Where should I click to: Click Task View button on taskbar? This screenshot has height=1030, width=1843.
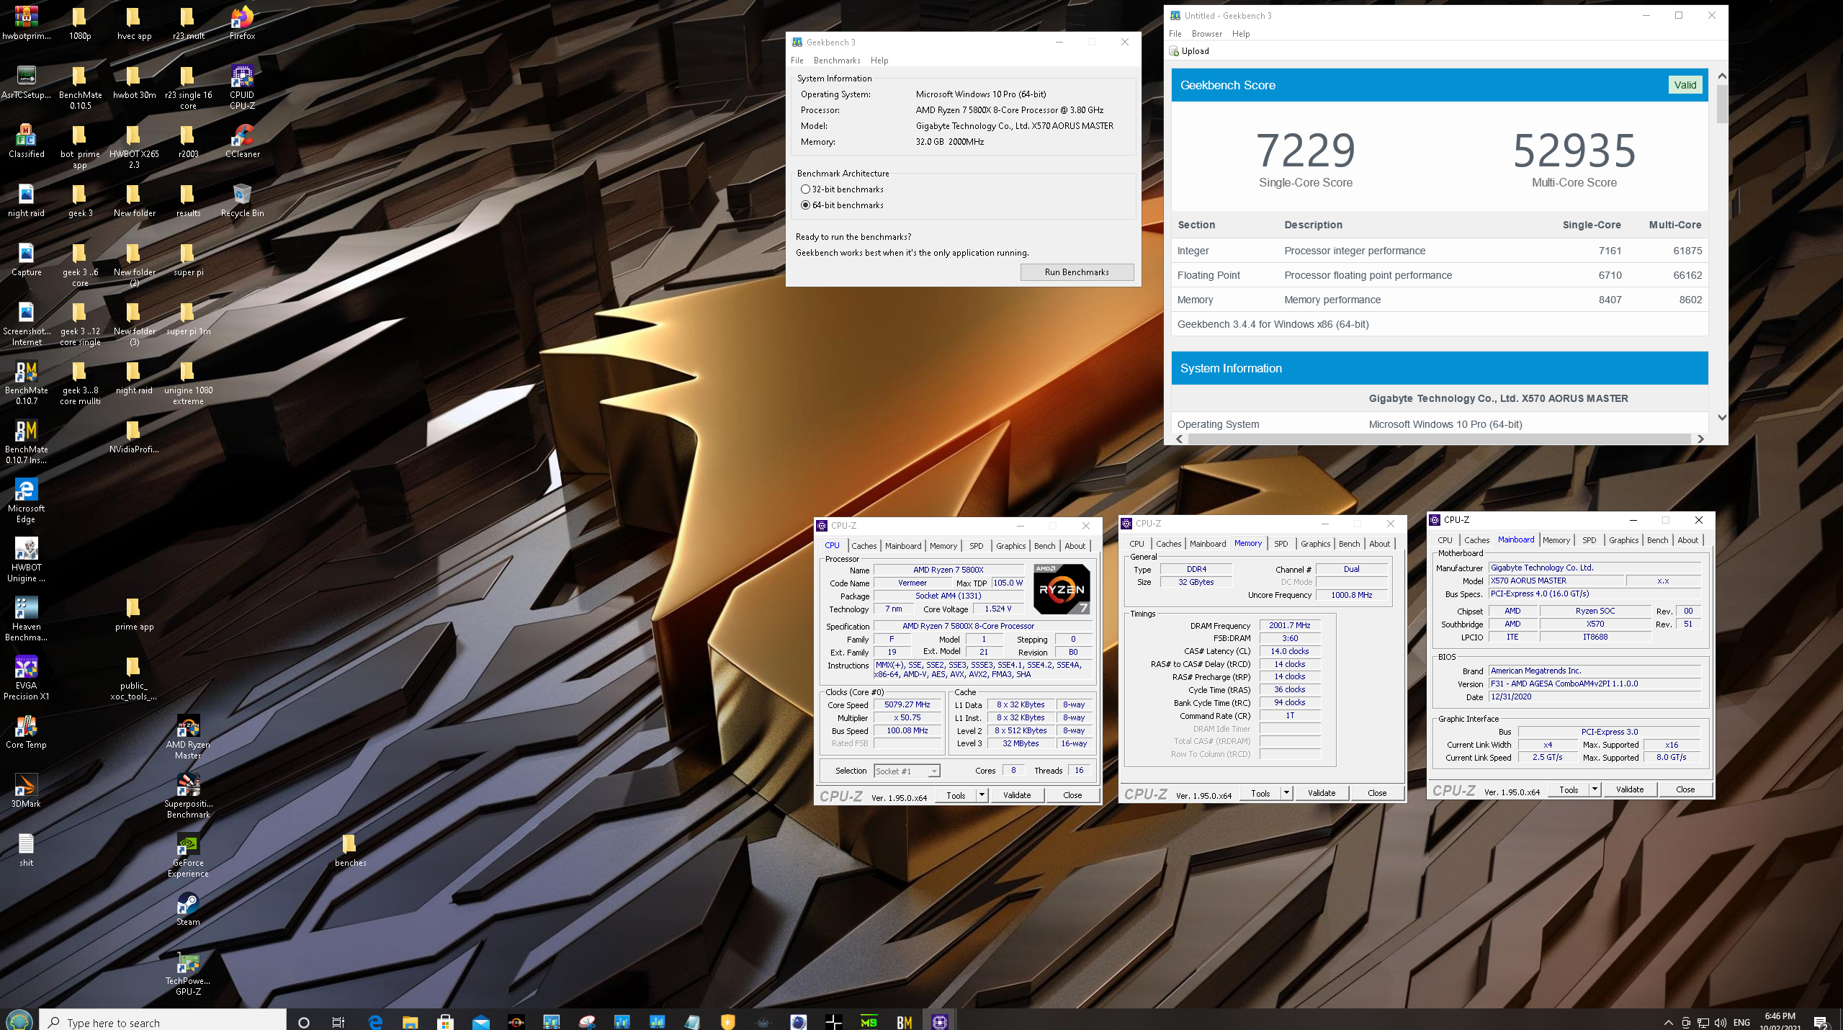(338, 1021)
